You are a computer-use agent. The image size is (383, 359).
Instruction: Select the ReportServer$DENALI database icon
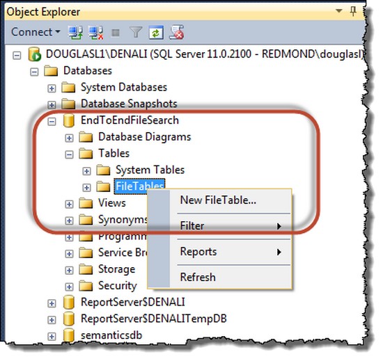[x=69, y=303]
